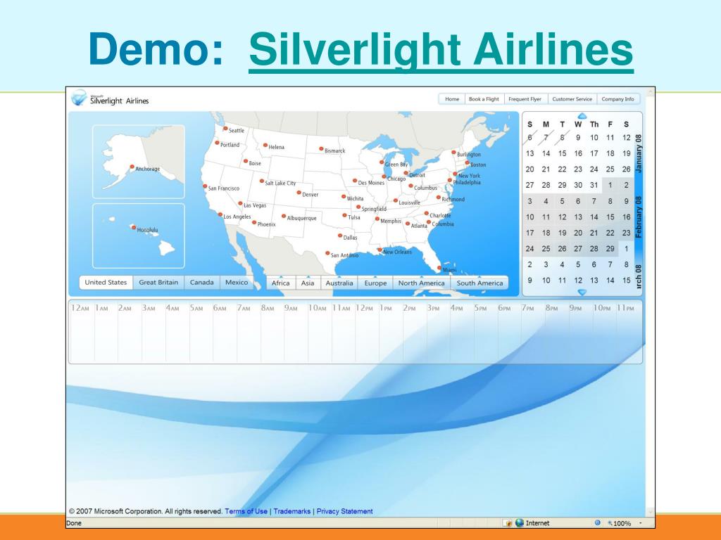Click the January 08 month label

tap(638, 154)
